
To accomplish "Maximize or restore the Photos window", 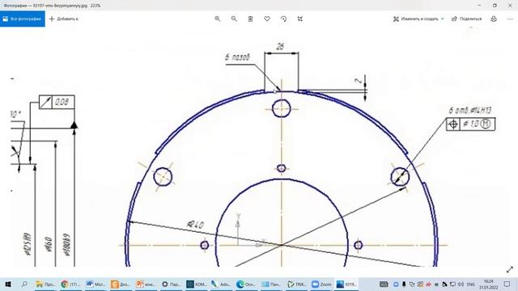I will 495,6.
